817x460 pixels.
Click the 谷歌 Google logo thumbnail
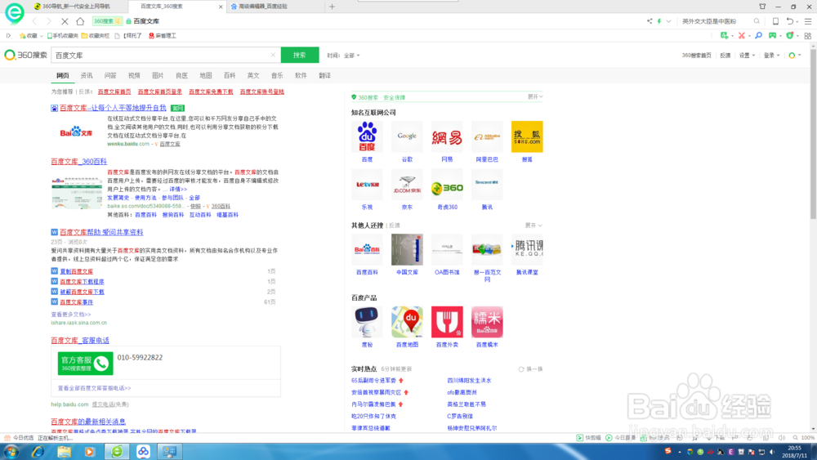[407, 136]
